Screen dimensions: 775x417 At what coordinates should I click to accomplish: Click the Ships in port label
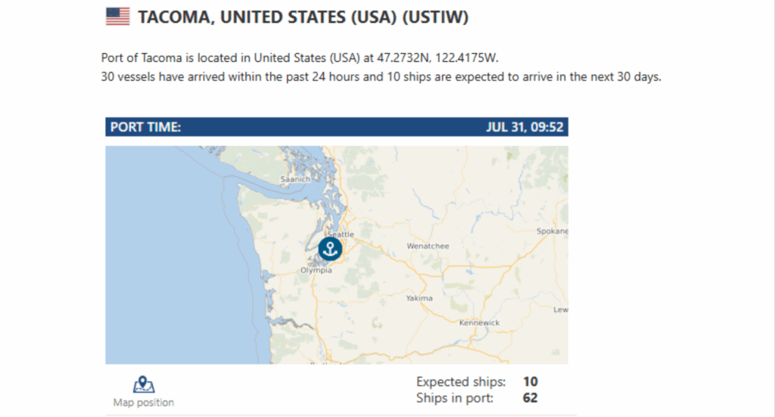[x=455, y=398]
